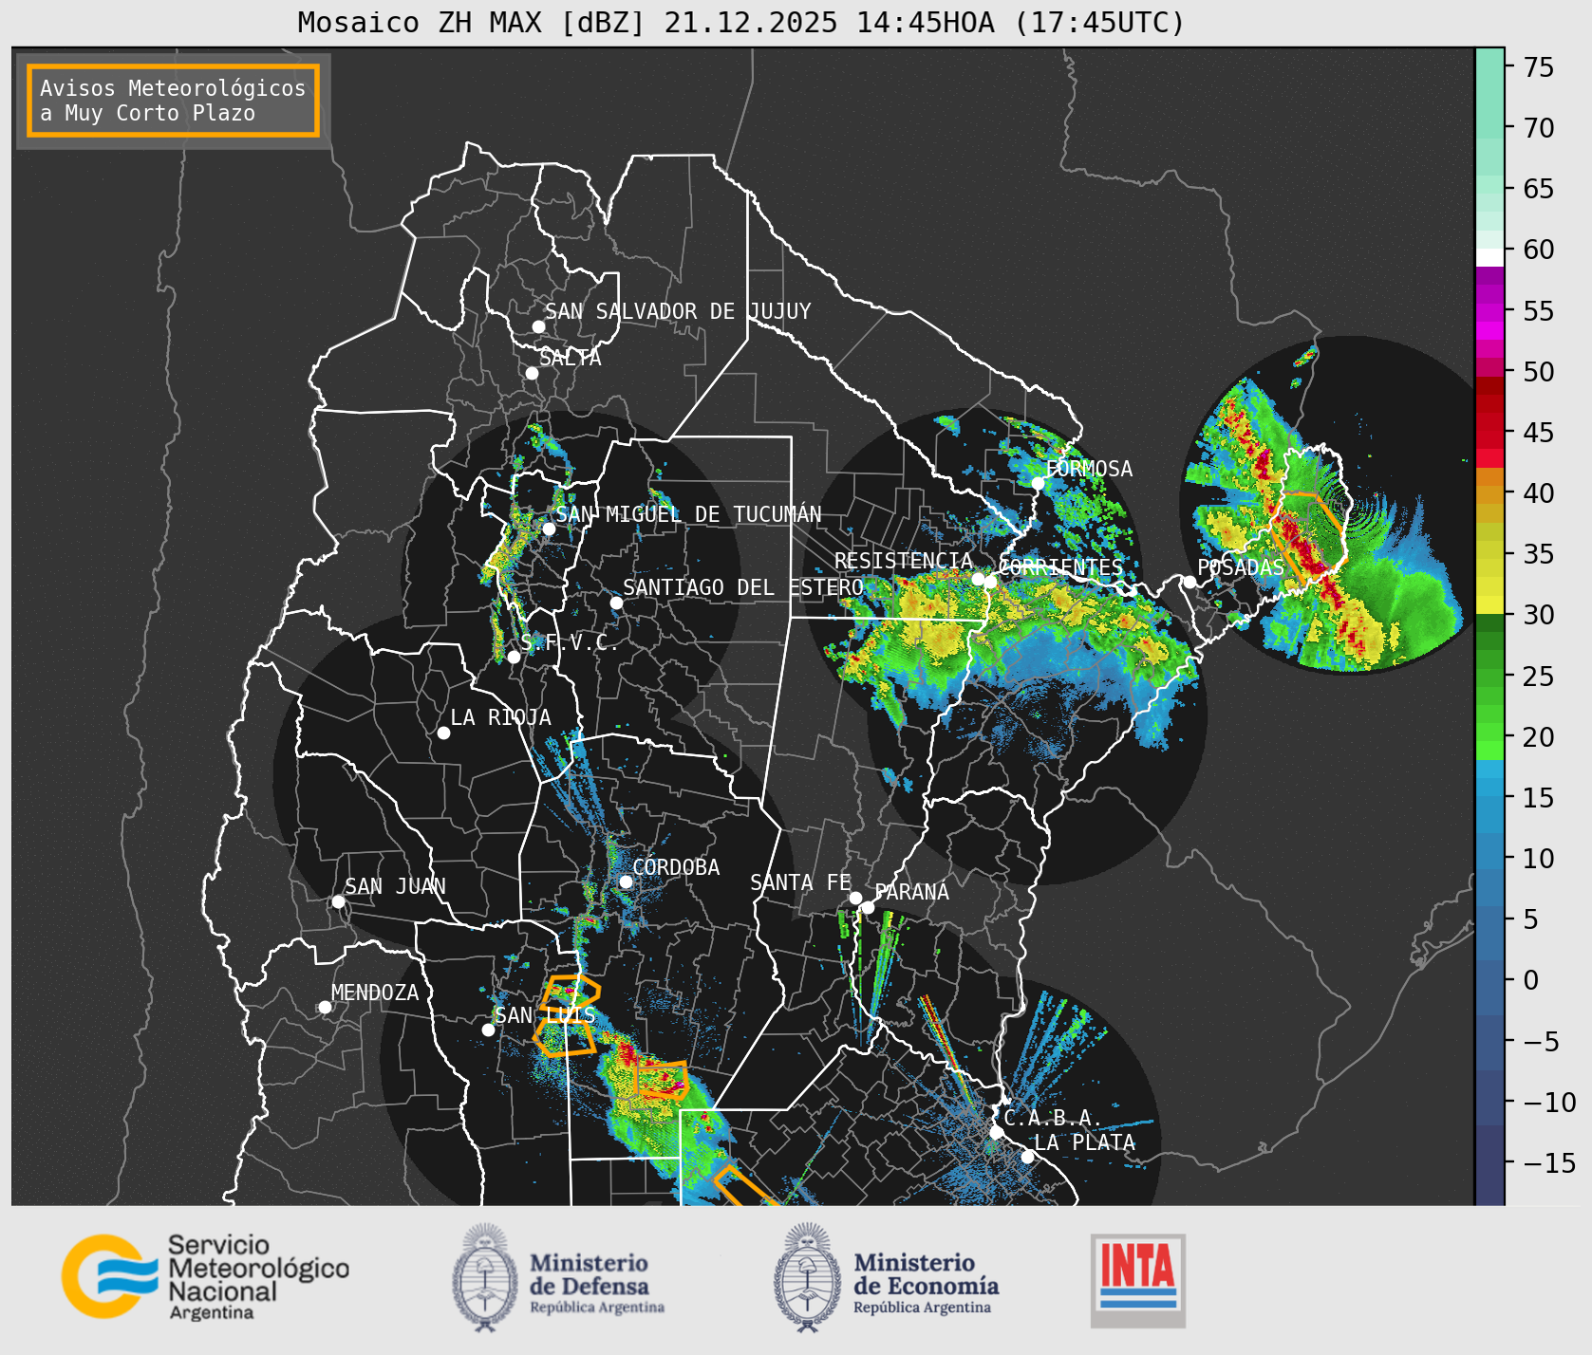1592x1355 pixels.
Task: Click the RESISTENCIA city label
Action: click(904, 561)
